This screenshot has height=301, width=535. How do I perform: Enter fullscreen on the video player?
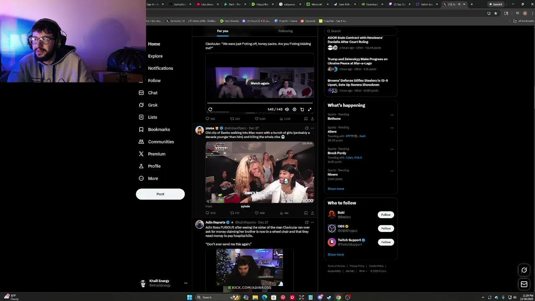click(x=310, y=110)
